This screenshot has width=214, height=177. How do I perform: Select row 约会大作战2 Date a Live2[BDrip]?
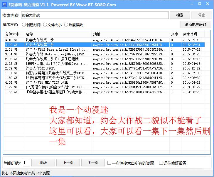pos(105,49)
